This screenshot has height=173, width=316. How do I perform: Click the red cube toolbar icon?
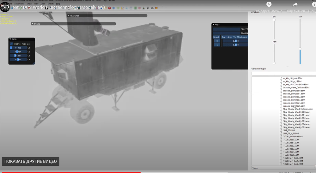(x=109, y=8)
